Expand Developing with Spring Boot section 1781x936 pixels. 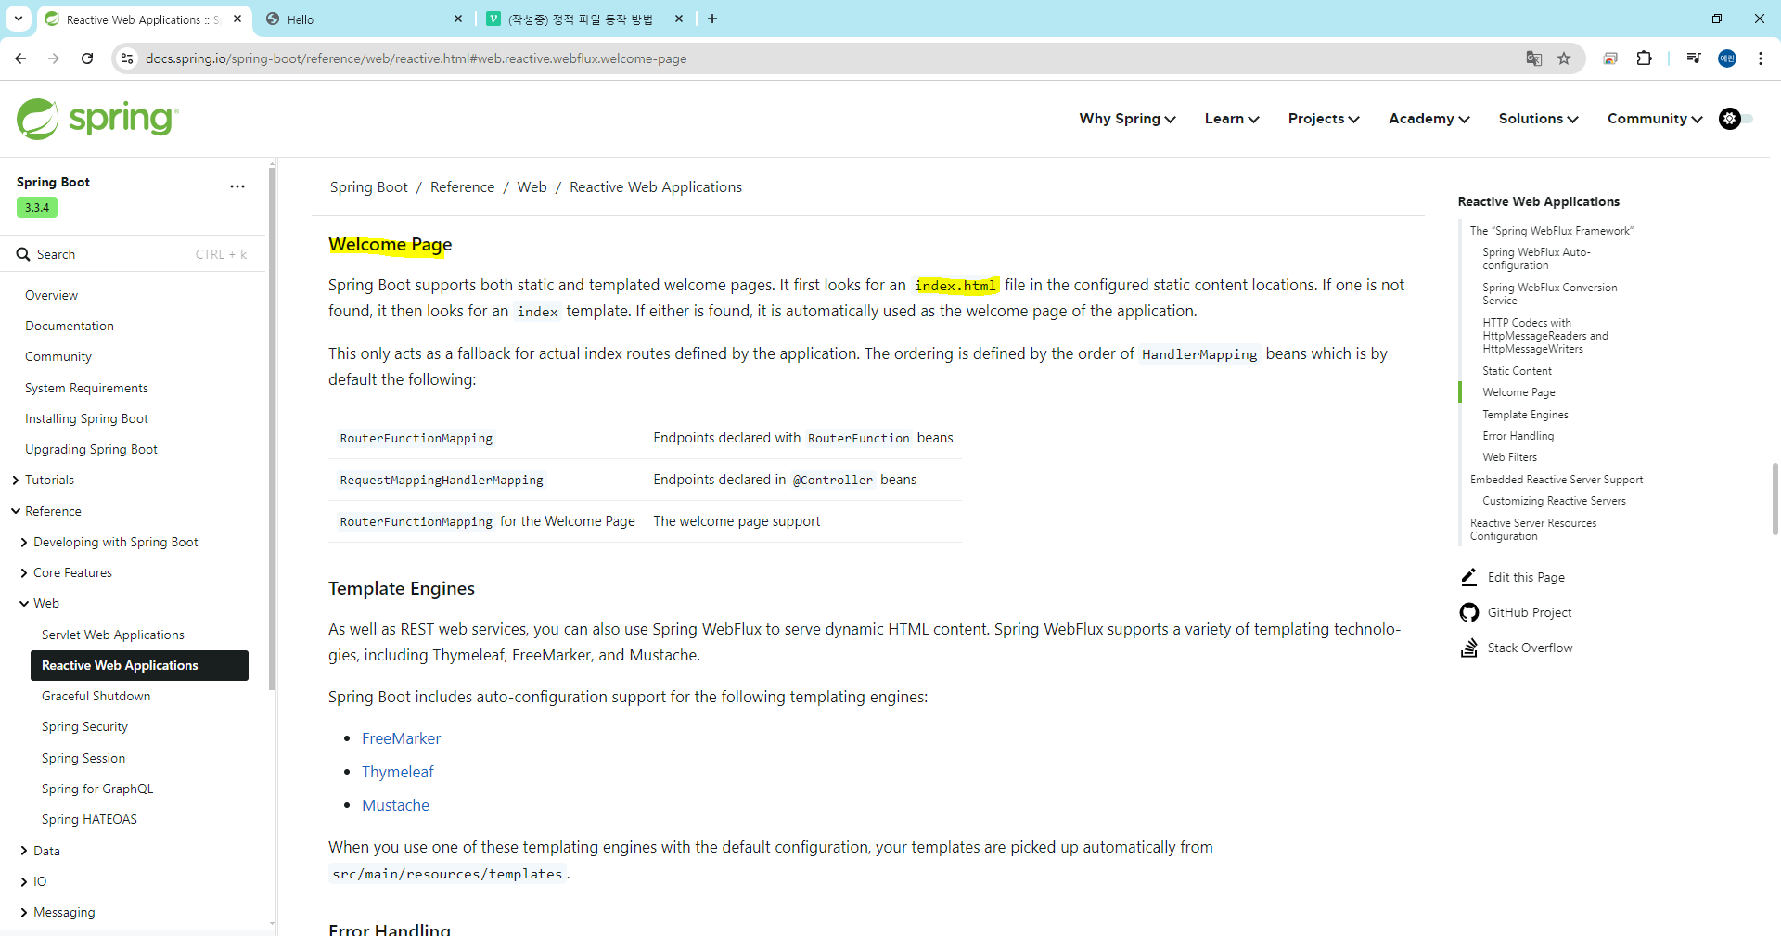click(24, 542)
